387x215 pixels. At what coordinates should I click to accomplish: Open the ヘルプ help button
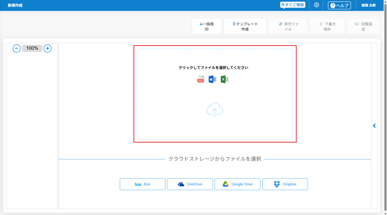tap(339, 5)
